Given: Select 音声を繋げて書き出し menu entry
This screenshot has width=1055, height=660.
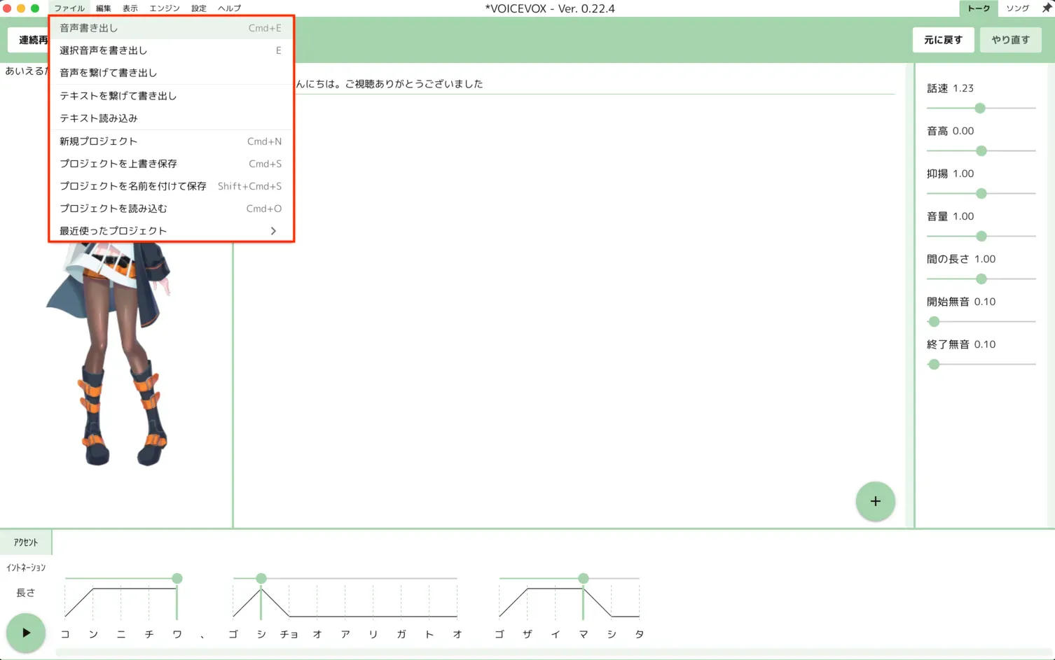Looking at the screenshot, I should point(170,73).
